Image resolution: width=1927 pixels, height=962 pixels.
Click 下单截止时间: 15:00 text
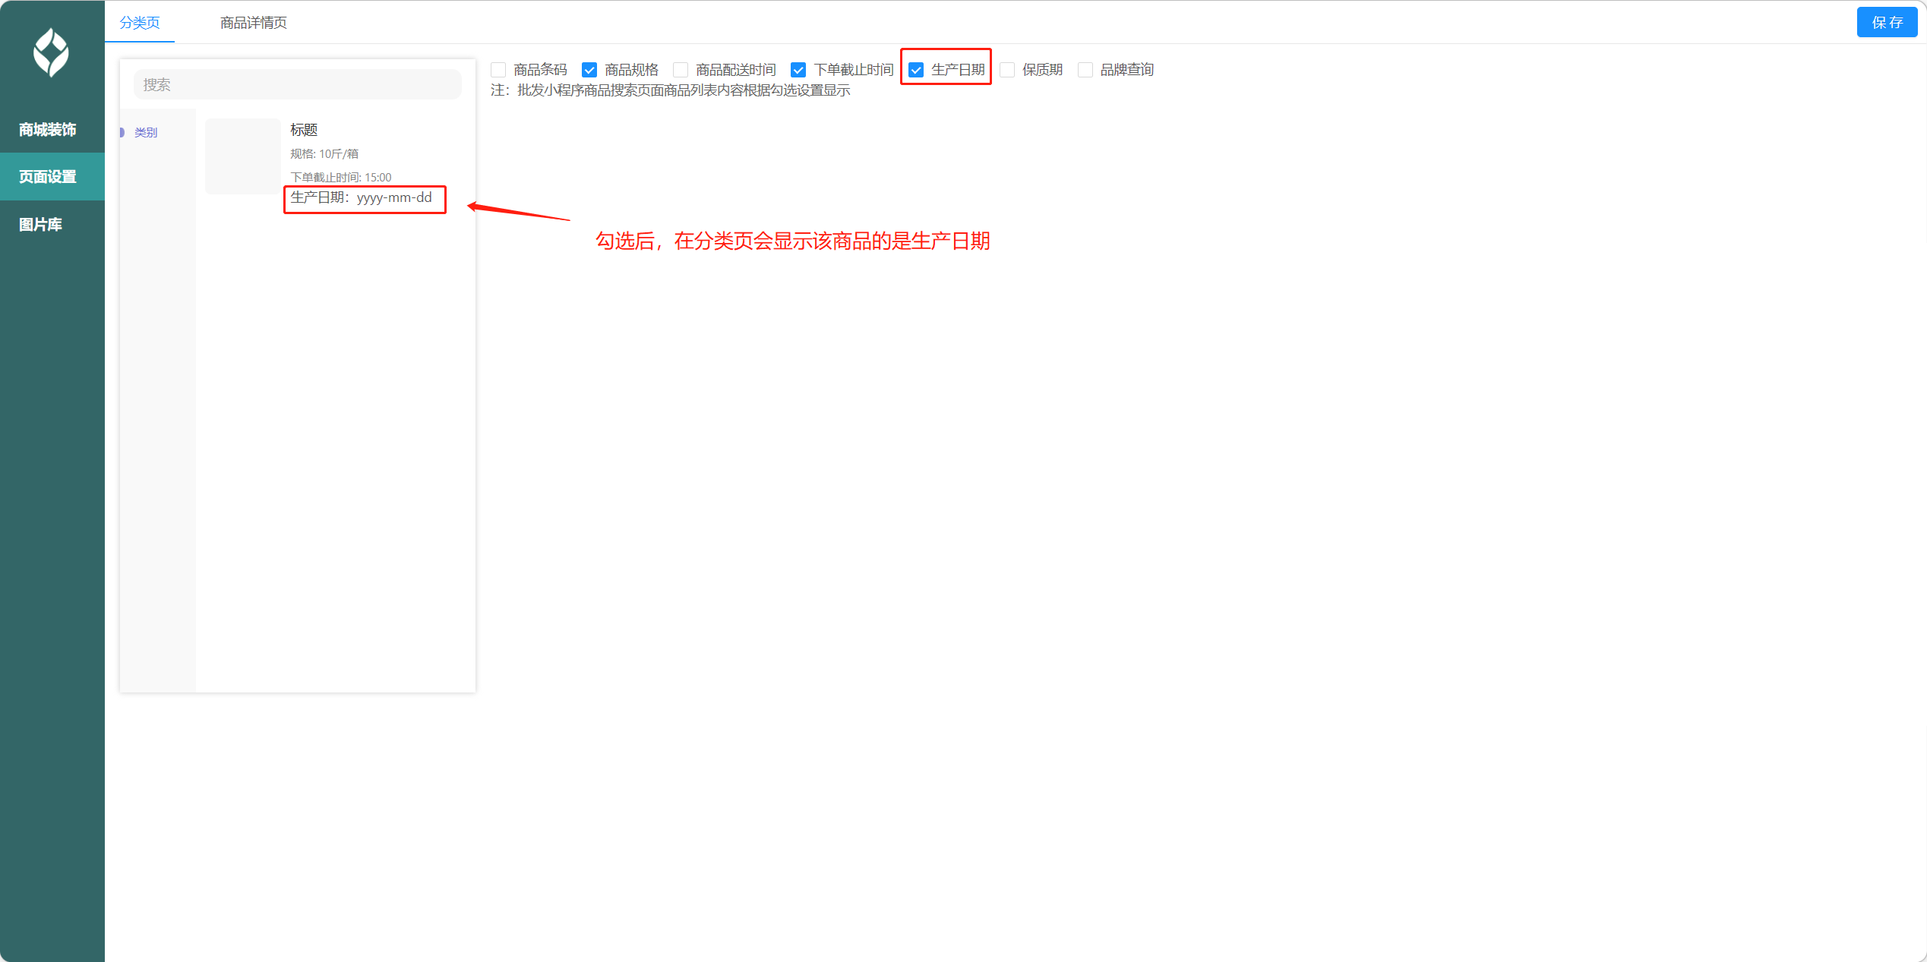[341, 178]
